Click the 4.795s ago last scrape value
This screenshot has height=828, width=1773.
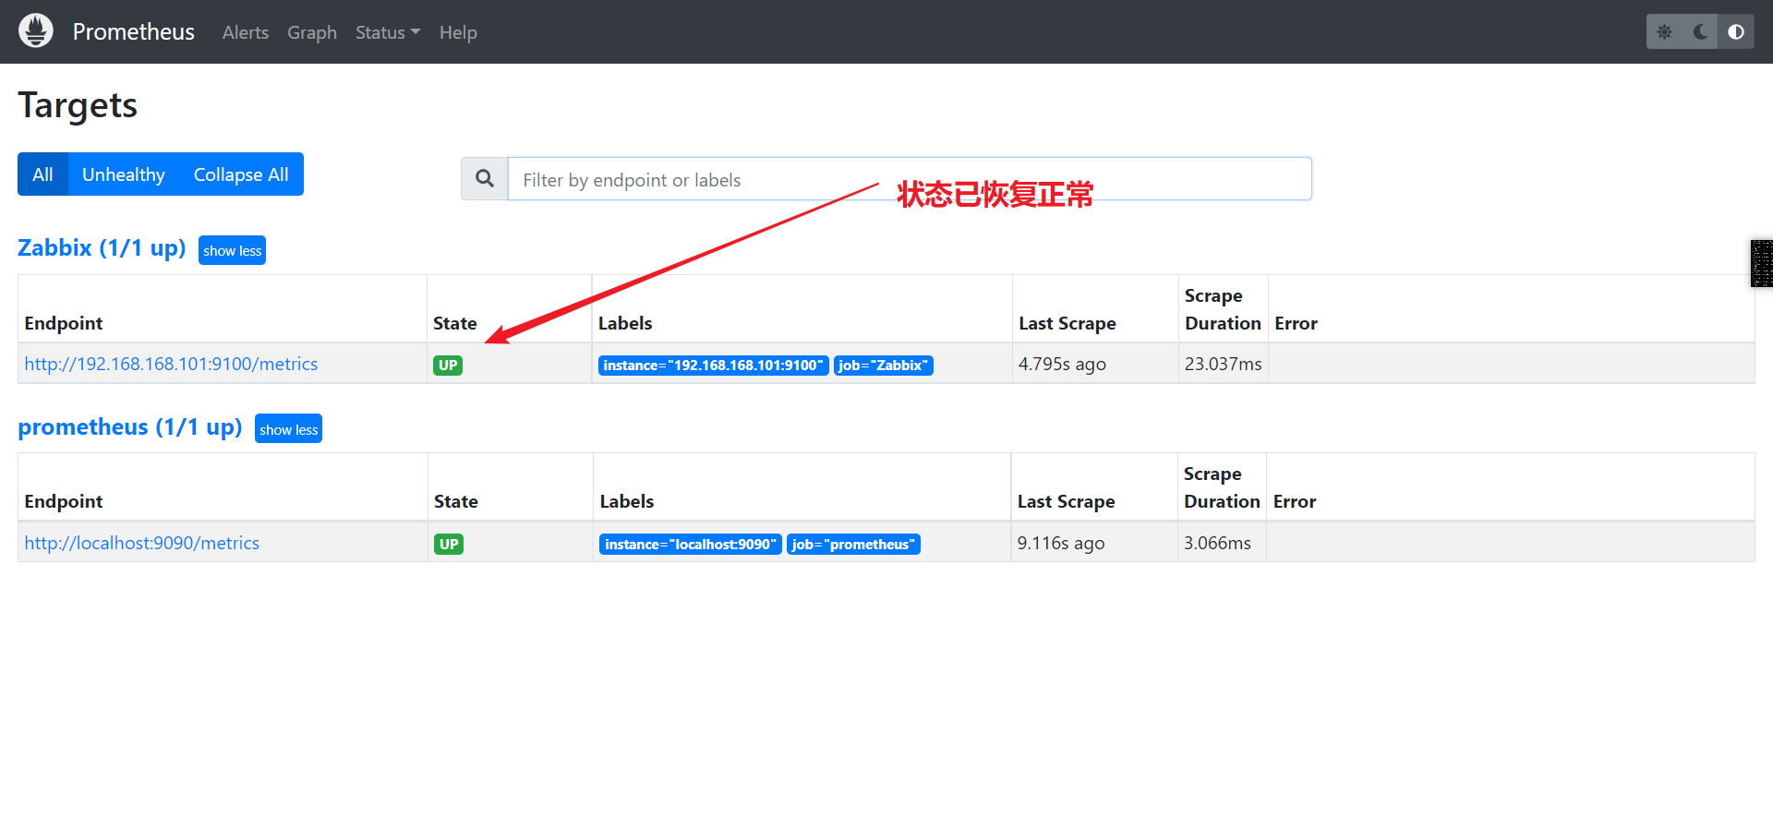(1062, 364)
